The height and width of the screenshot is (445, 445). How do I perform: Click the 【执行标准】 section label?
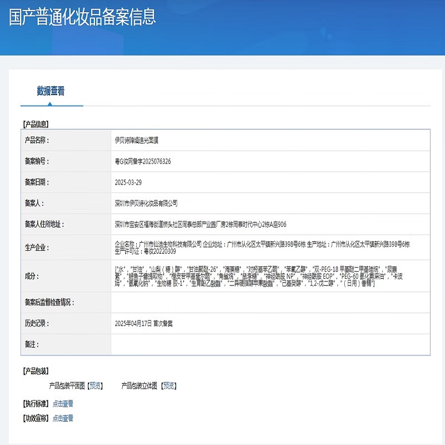(x=34, y=404)
